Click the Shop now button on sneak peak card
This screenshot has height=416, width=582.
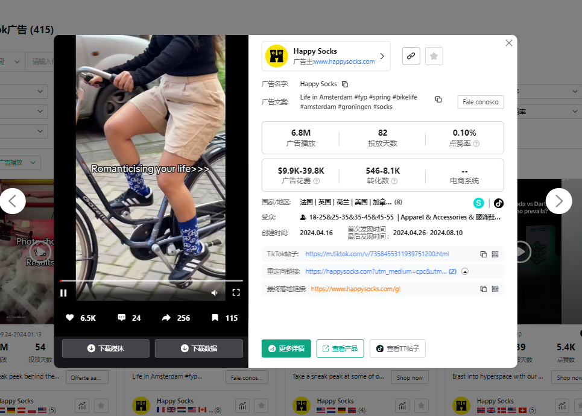coord(410,378)
